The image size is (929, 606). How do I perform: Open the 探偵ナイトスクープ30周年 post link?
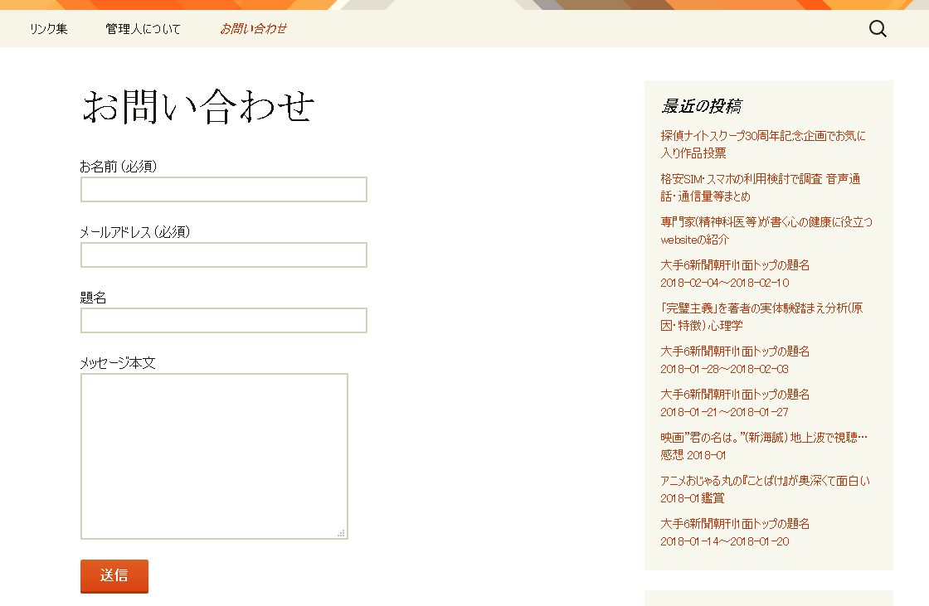coord(762,136)
